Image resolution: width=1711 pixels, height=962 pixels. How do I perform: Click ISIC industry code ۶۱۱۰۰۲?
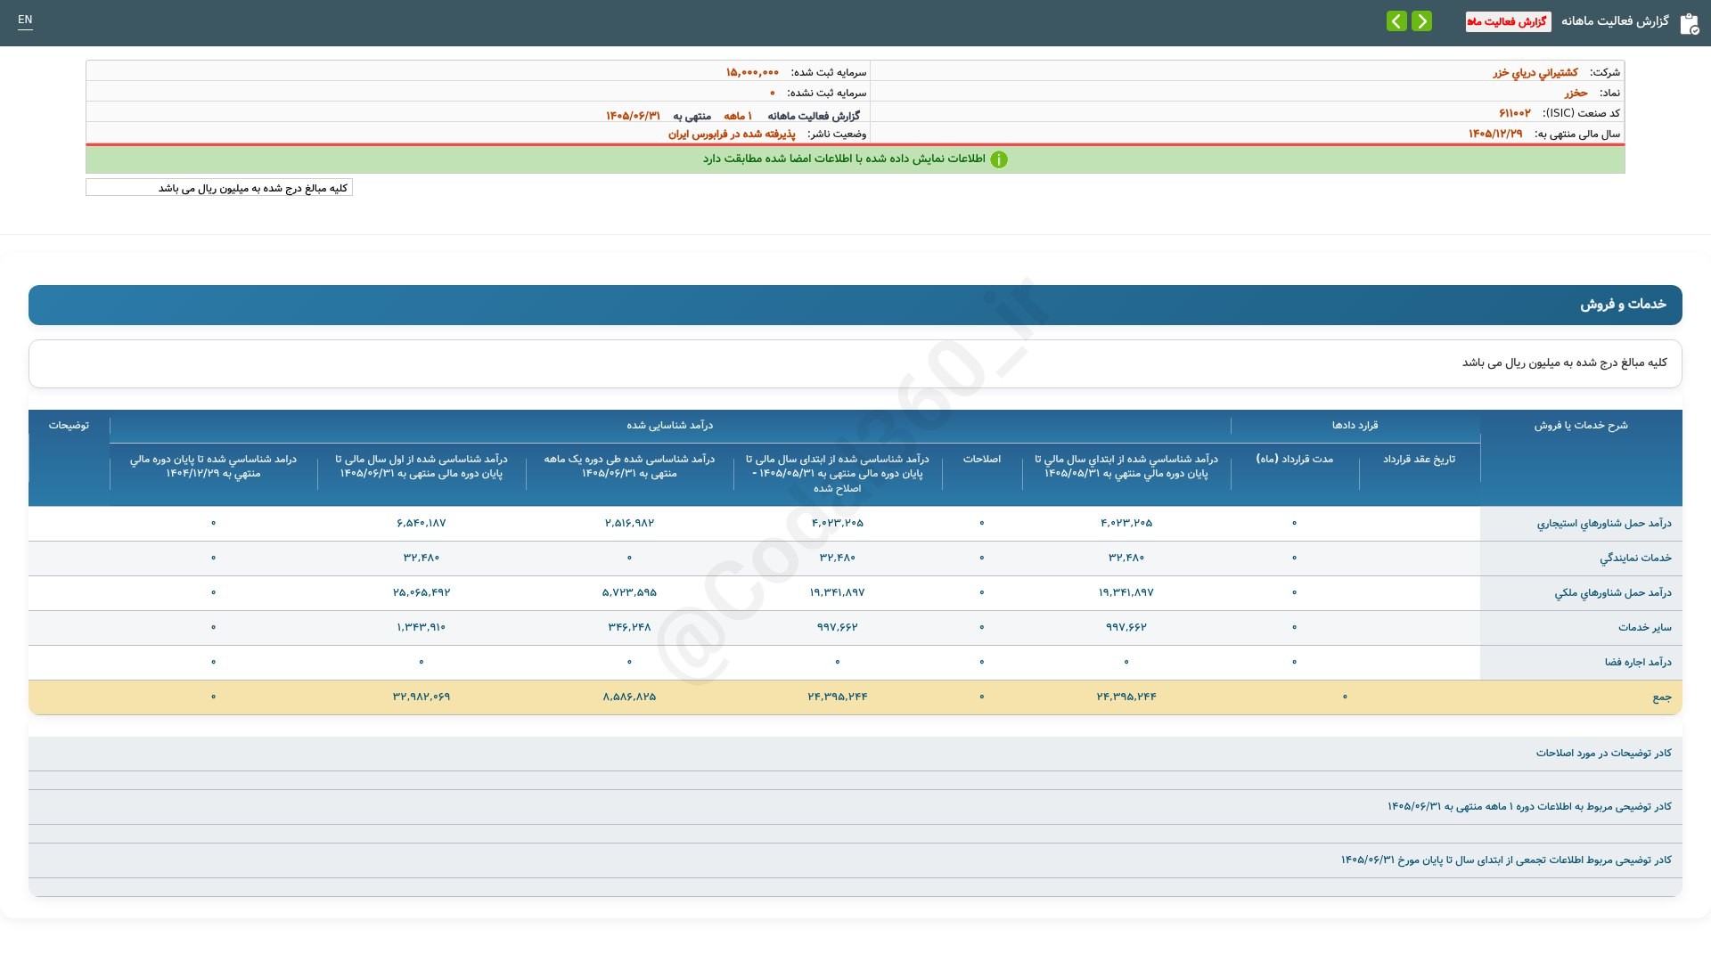tap(1514, 113)
